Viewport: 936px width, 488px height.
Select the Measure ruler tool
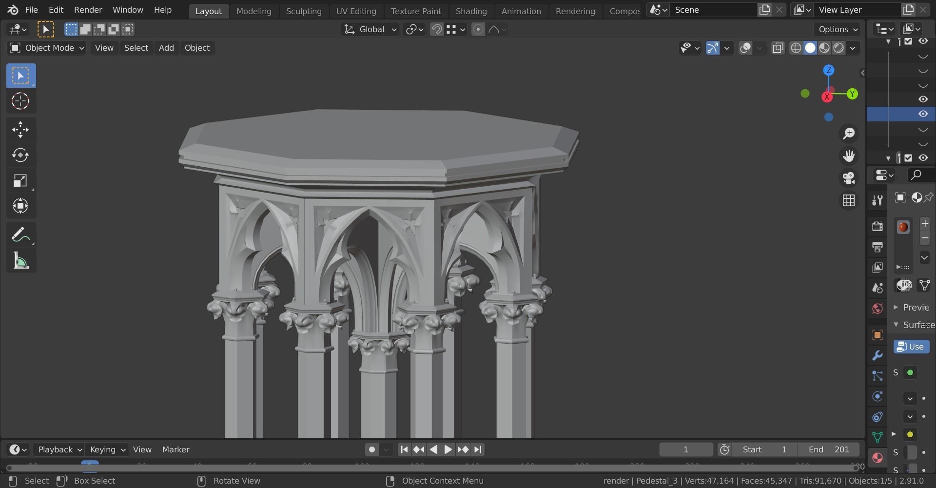click(20, 261)
